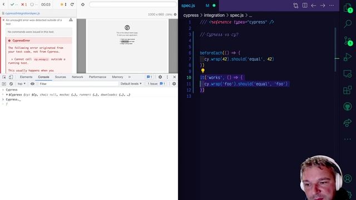Toggle auto-scrolling in the Cypress runner header

click(x=63, y=4)
